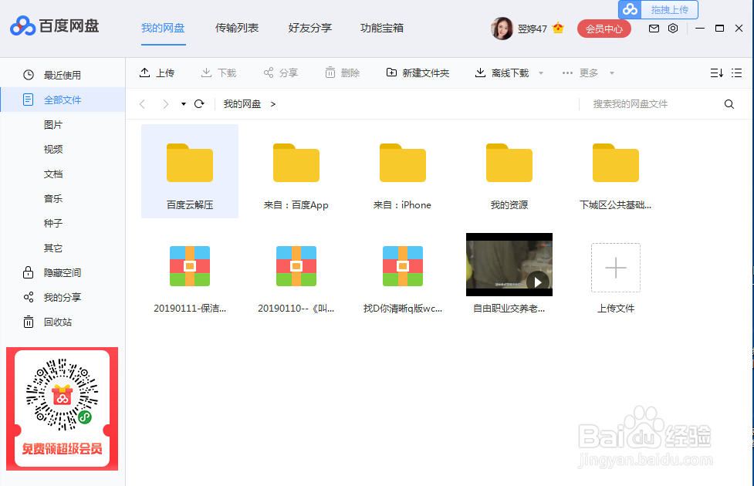Image resolution: width=754 pixels, height=486 pixels.
Task: Open the 功能宝箱 tab
Action: point(380,27)
